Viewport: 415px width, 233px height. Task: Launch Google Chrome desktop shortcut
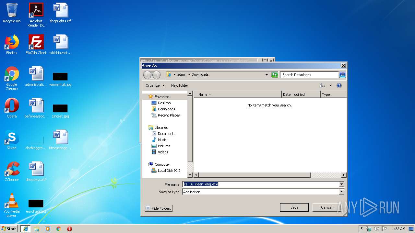click(12, 78)
